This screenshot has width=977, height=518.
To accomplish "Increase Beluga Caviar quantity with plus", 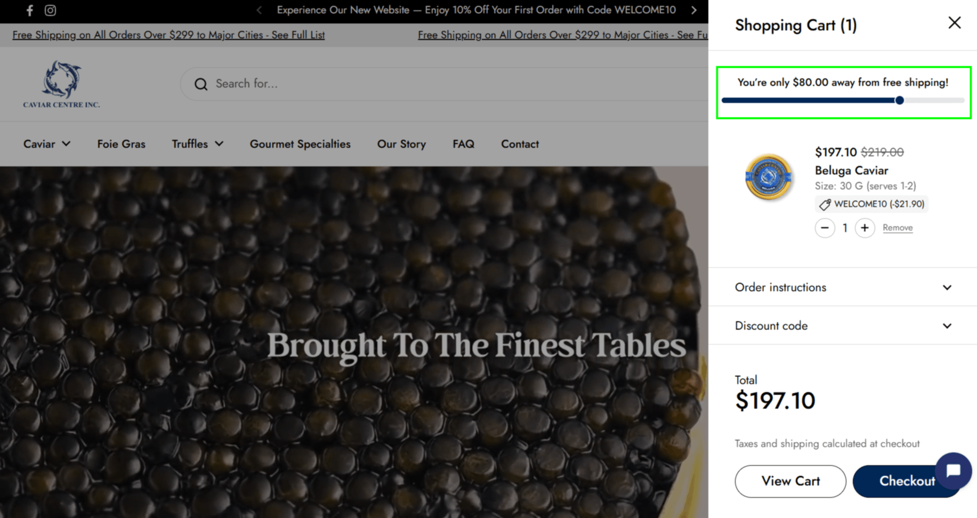I will 865,228.
